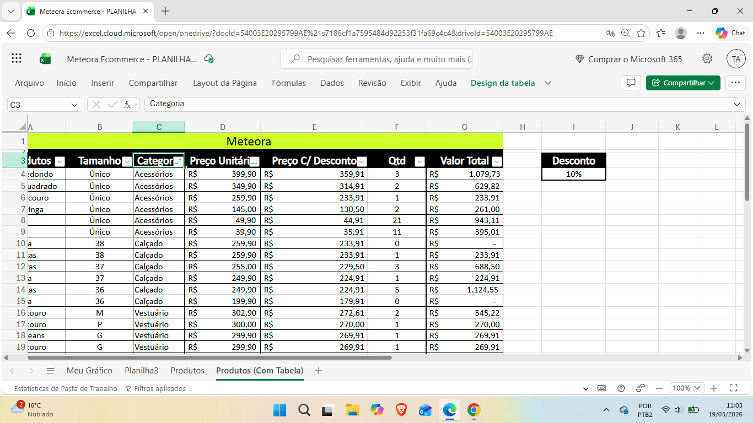Screen dimensions: 753x423
Task: Open the Valor Total filter dropdown
Action: pyautogui.click(x=497, y=161)
